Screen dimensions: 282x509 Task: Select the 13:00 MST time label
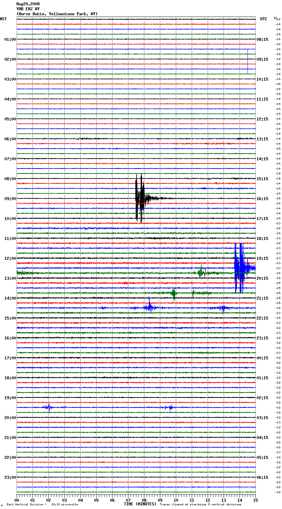click(10, 278)
